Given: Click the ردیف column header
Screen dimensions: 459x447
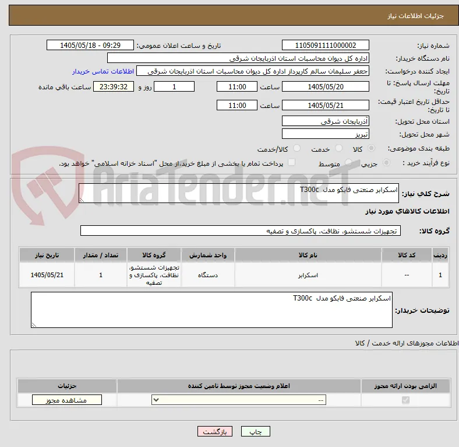Looking at the screenshot, I should click(x=440, y=255).
